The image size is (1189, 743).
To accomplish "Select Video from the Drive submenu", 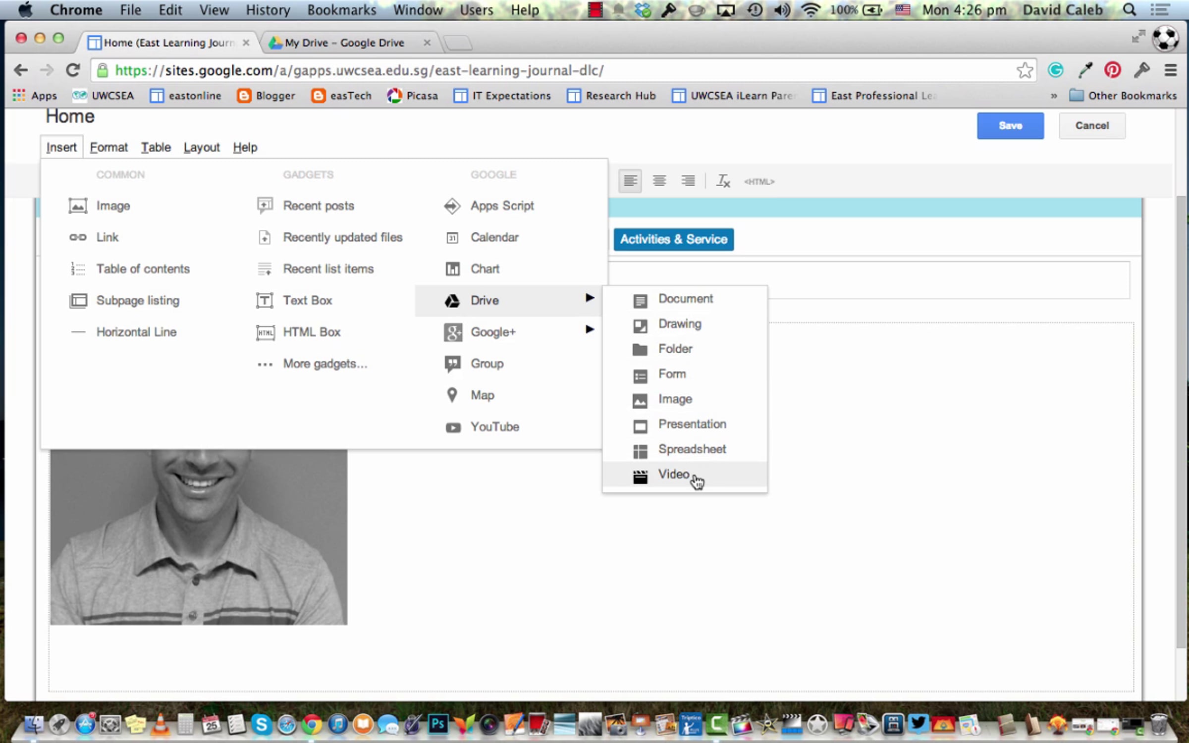I will coord(673,475).
